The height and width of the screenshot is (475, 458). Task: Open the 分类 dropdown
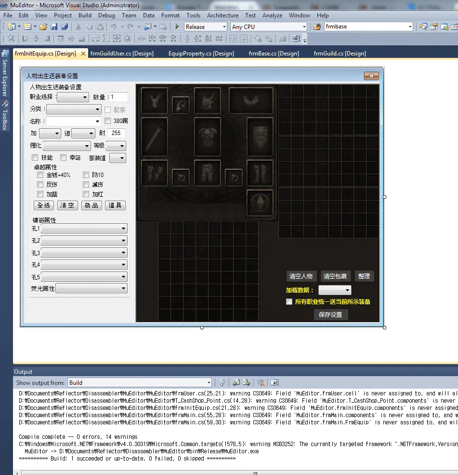click(74, 109)
